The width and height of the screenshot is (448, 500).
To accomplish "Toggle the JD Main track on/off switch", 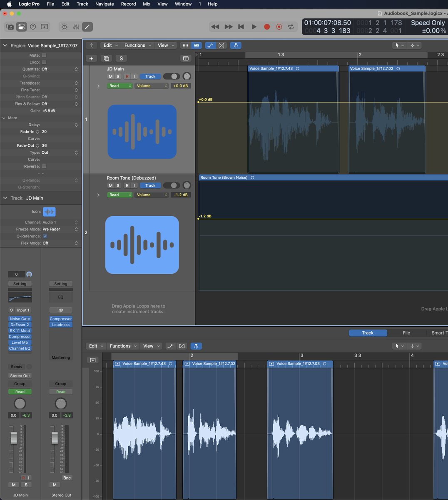I will 172,76.
